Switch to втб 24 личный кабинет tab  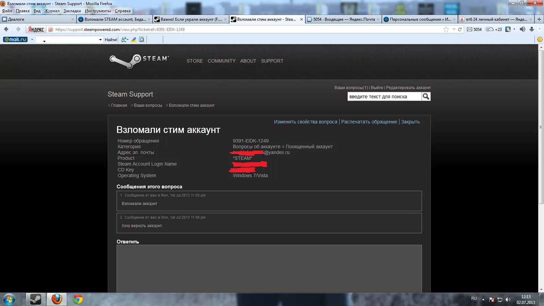[496, 19]
